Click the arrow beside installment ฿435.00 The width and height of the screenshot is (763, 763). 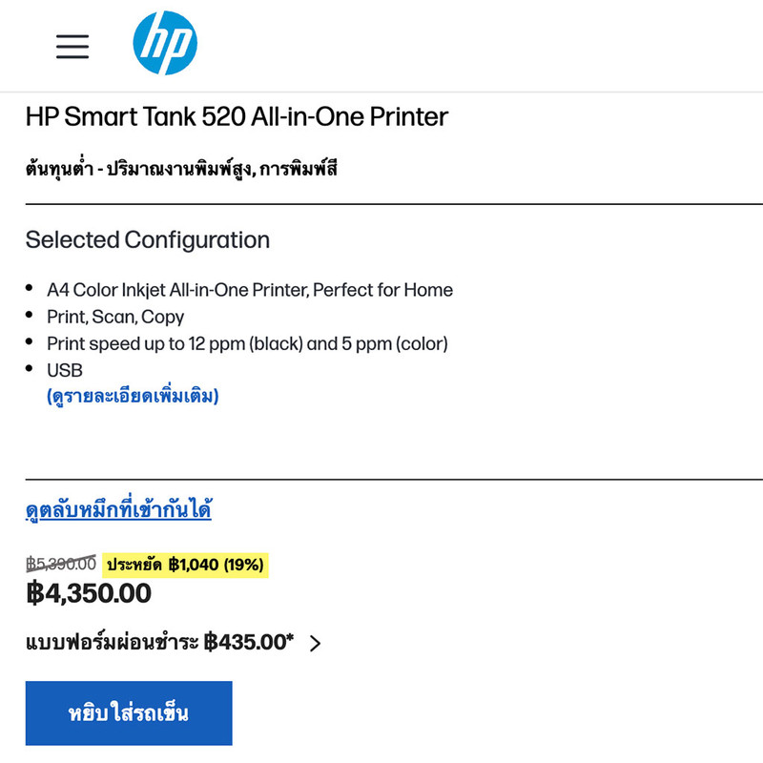(316, 643)
